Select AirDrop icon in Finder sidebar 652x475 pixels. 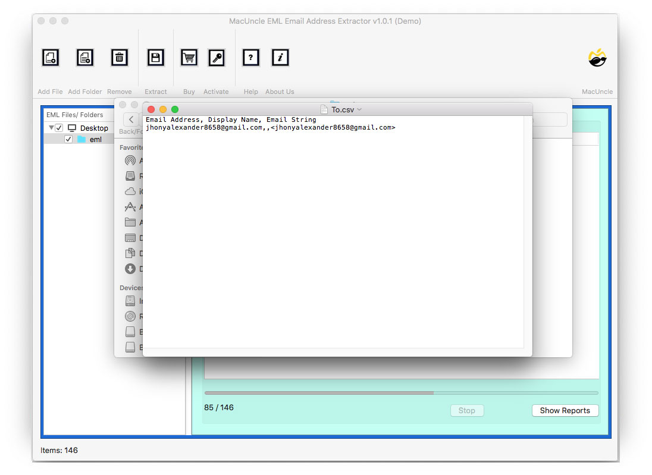coord(130,161)
